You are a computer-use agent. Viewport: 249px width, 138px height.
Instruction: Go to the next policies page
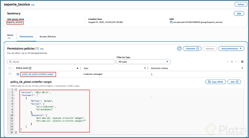[x=236, y=61]
